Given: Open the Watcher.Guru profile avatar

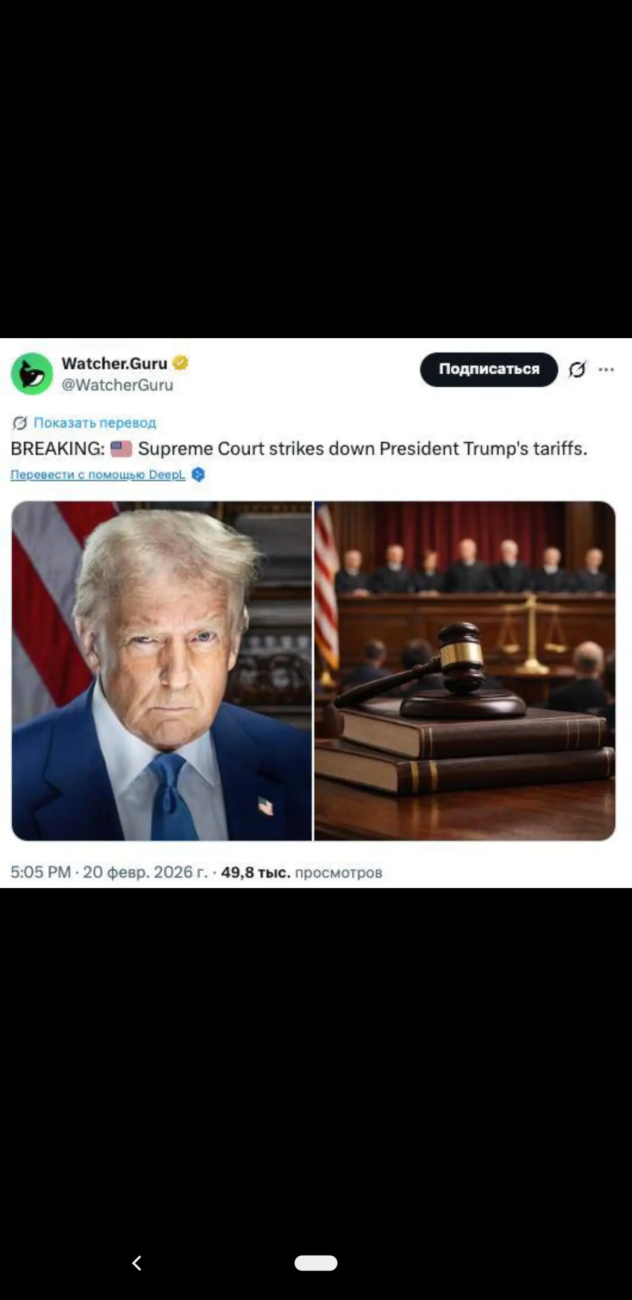Looking at the screenshot, I should (32, 373).
